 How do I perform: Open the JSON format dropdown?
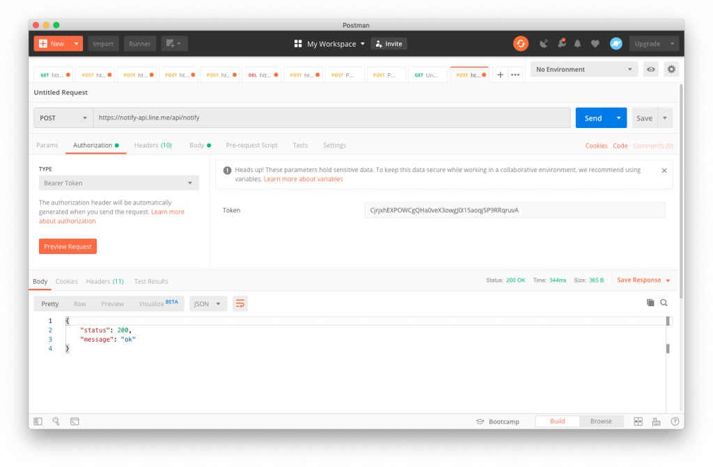(x=207, y=303)
